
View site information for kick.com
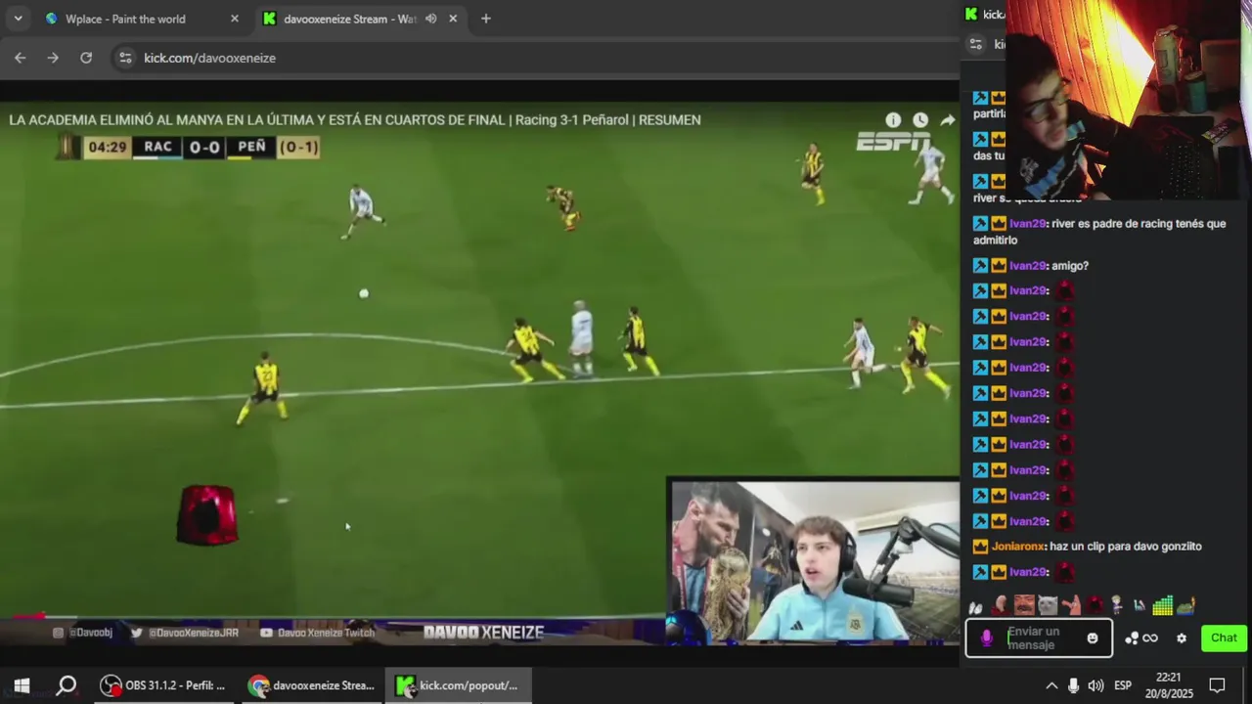coord(125,58)
